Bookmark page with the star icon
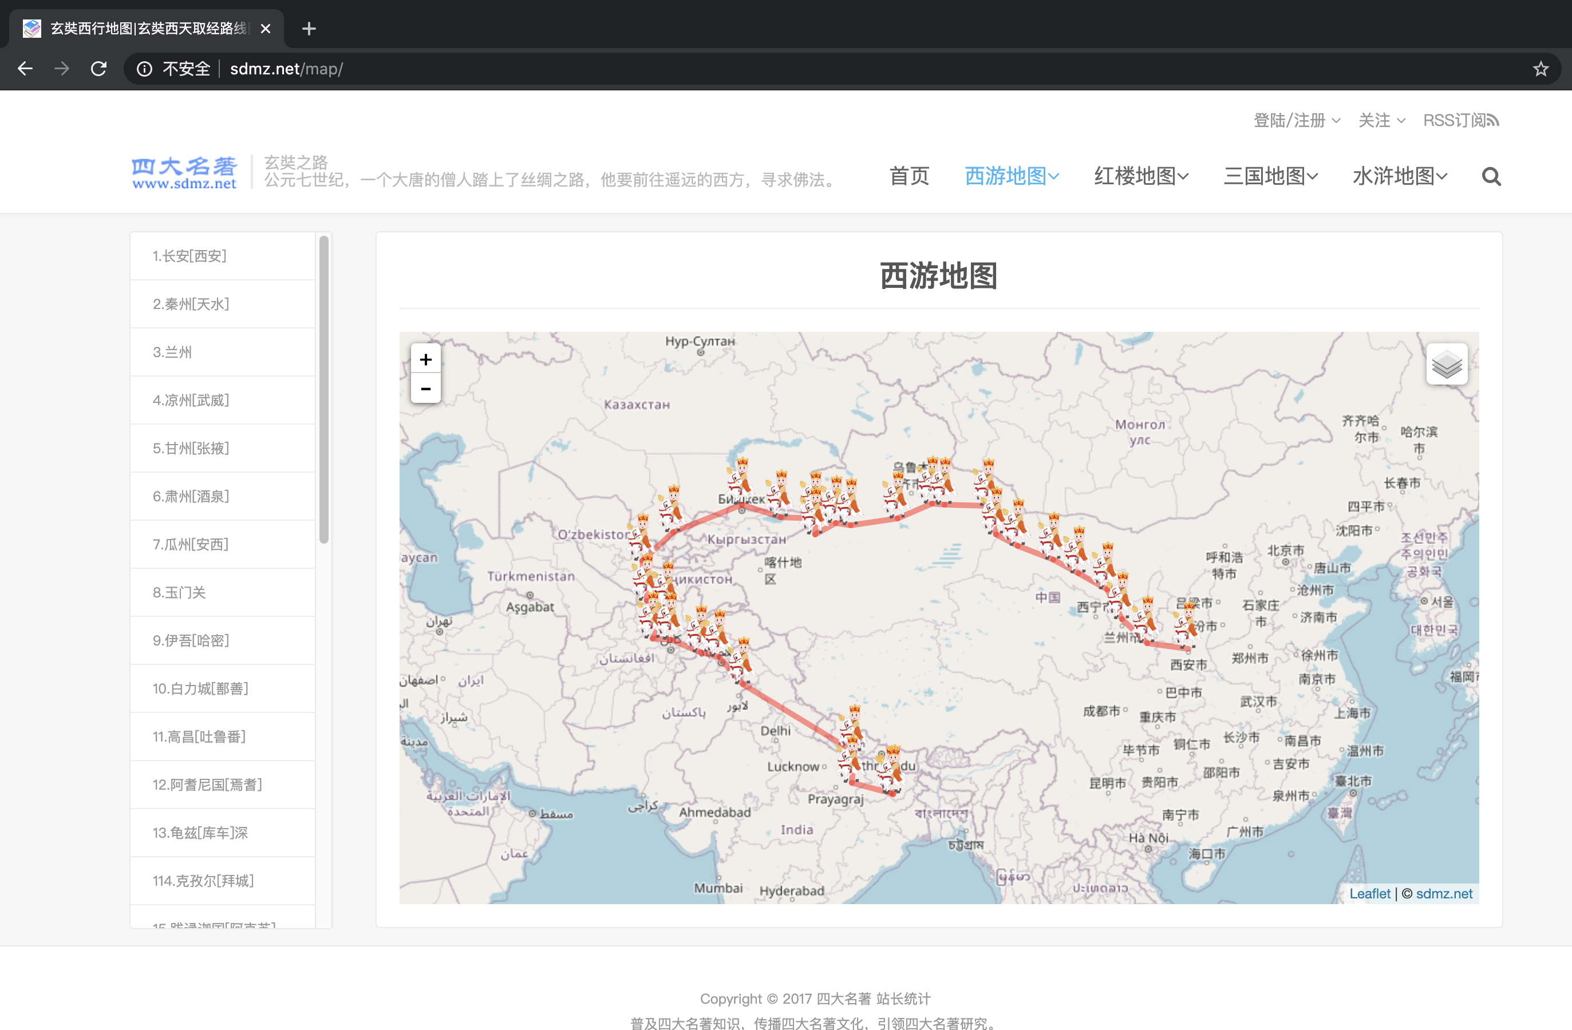Image resolution: width=1572 pixels, height=1030 pixels. pos(1541,69)
